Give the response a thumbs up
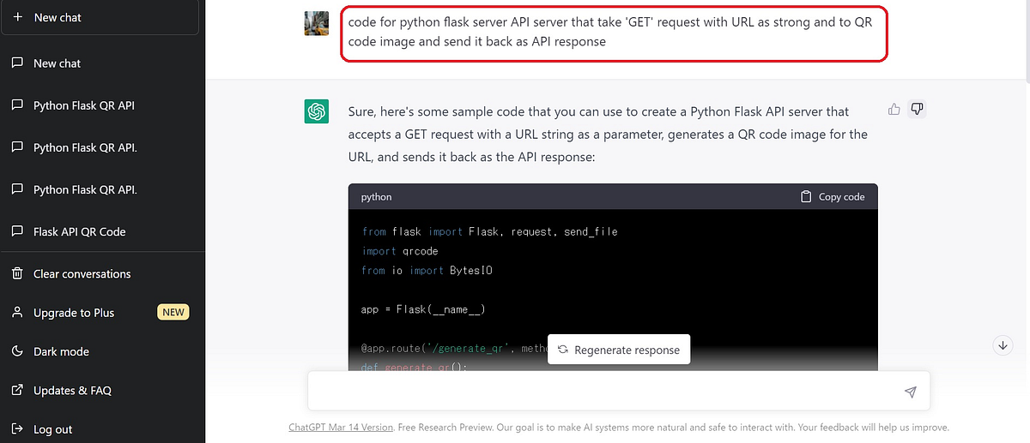1030x443 pixels. [x=894, y=109]
